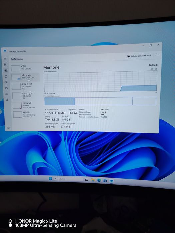Open the Processes page icon
Screen dimensions: 175x233
tap(5, 64)
